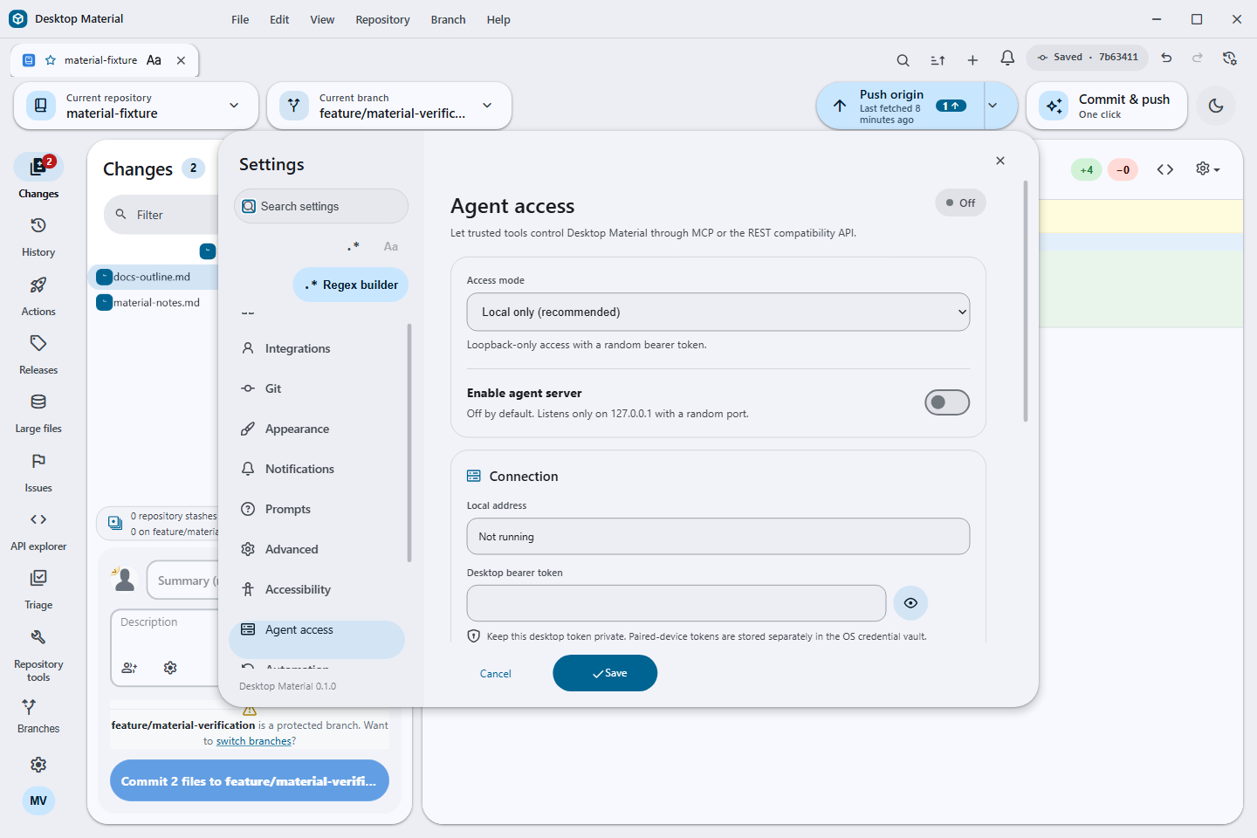Open the notifications bell in the toolbar

click(1007, 58)
